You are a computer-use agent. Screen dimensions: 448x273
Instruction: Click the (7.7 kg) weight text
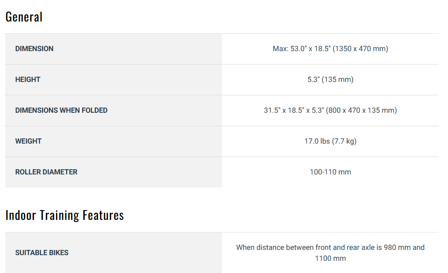[x=344, y=141]
